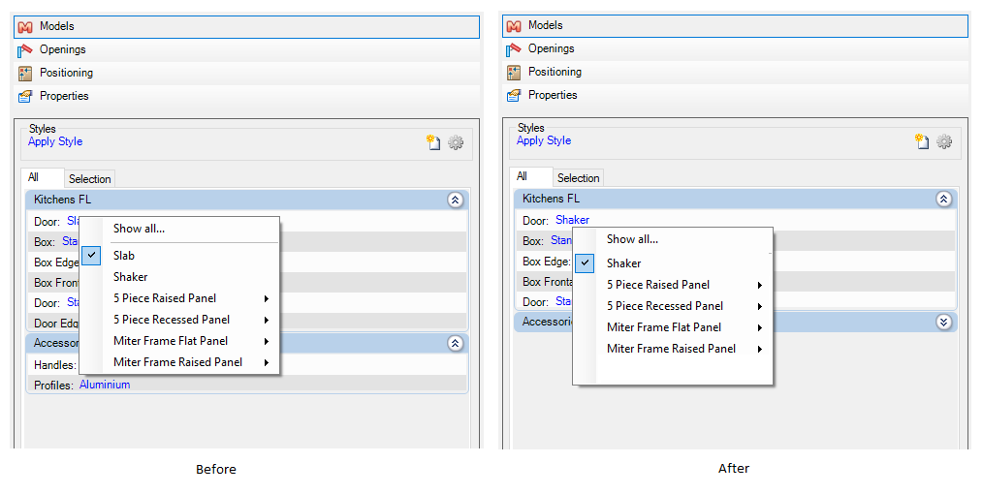Viewport: 983px width, 494px height.
Task: Open Properties section in Before panel
Action: [246, 97]
